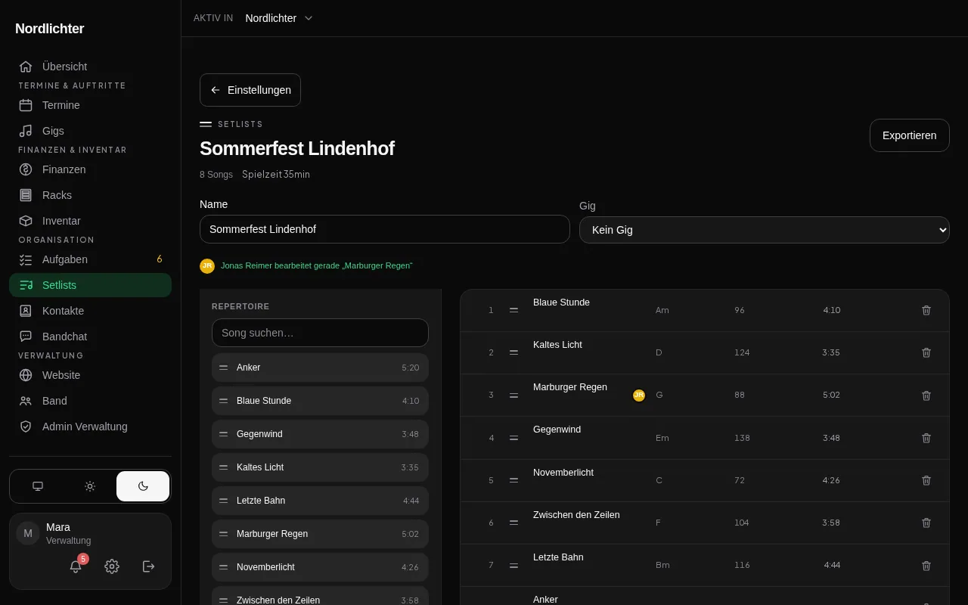Switch to light theme sun icon
This screenshot has width=968, height=605.
tap(90, 486)
